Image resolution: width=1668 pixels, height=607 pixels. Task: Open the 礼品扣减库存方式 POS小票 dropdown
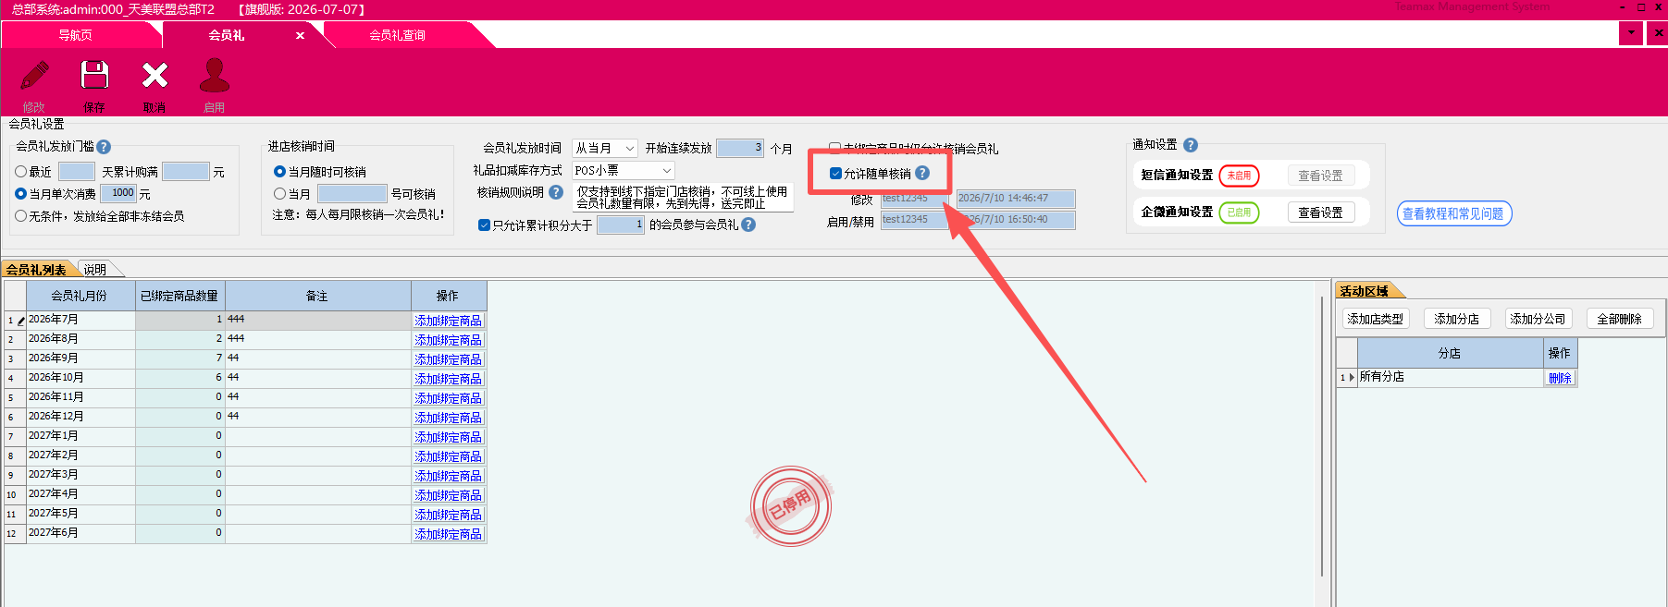tap(666, 171)
